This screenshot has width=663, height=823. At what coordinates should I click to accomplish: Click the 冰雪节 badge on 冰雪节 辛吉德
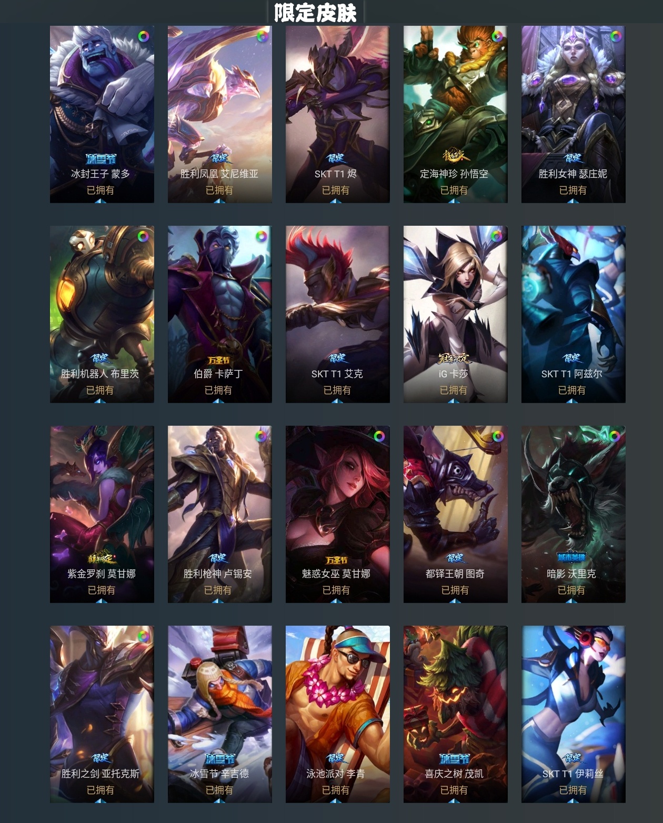coord(219,759)
